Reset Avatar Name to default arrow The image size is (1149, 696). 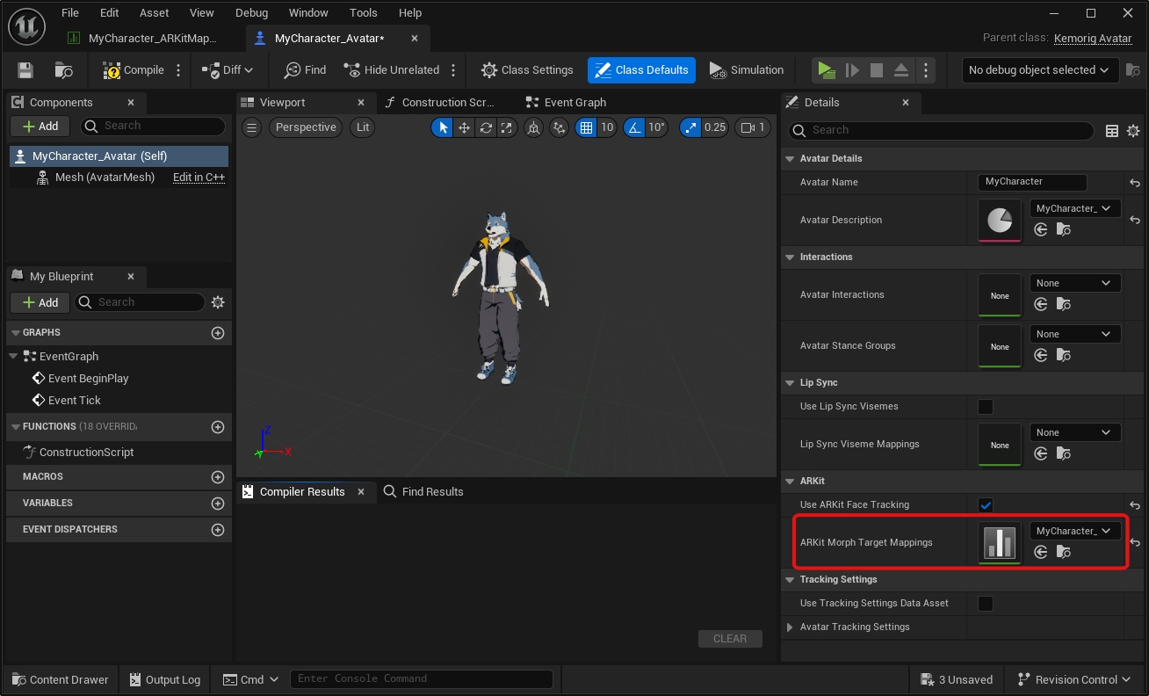point(1135,183)
